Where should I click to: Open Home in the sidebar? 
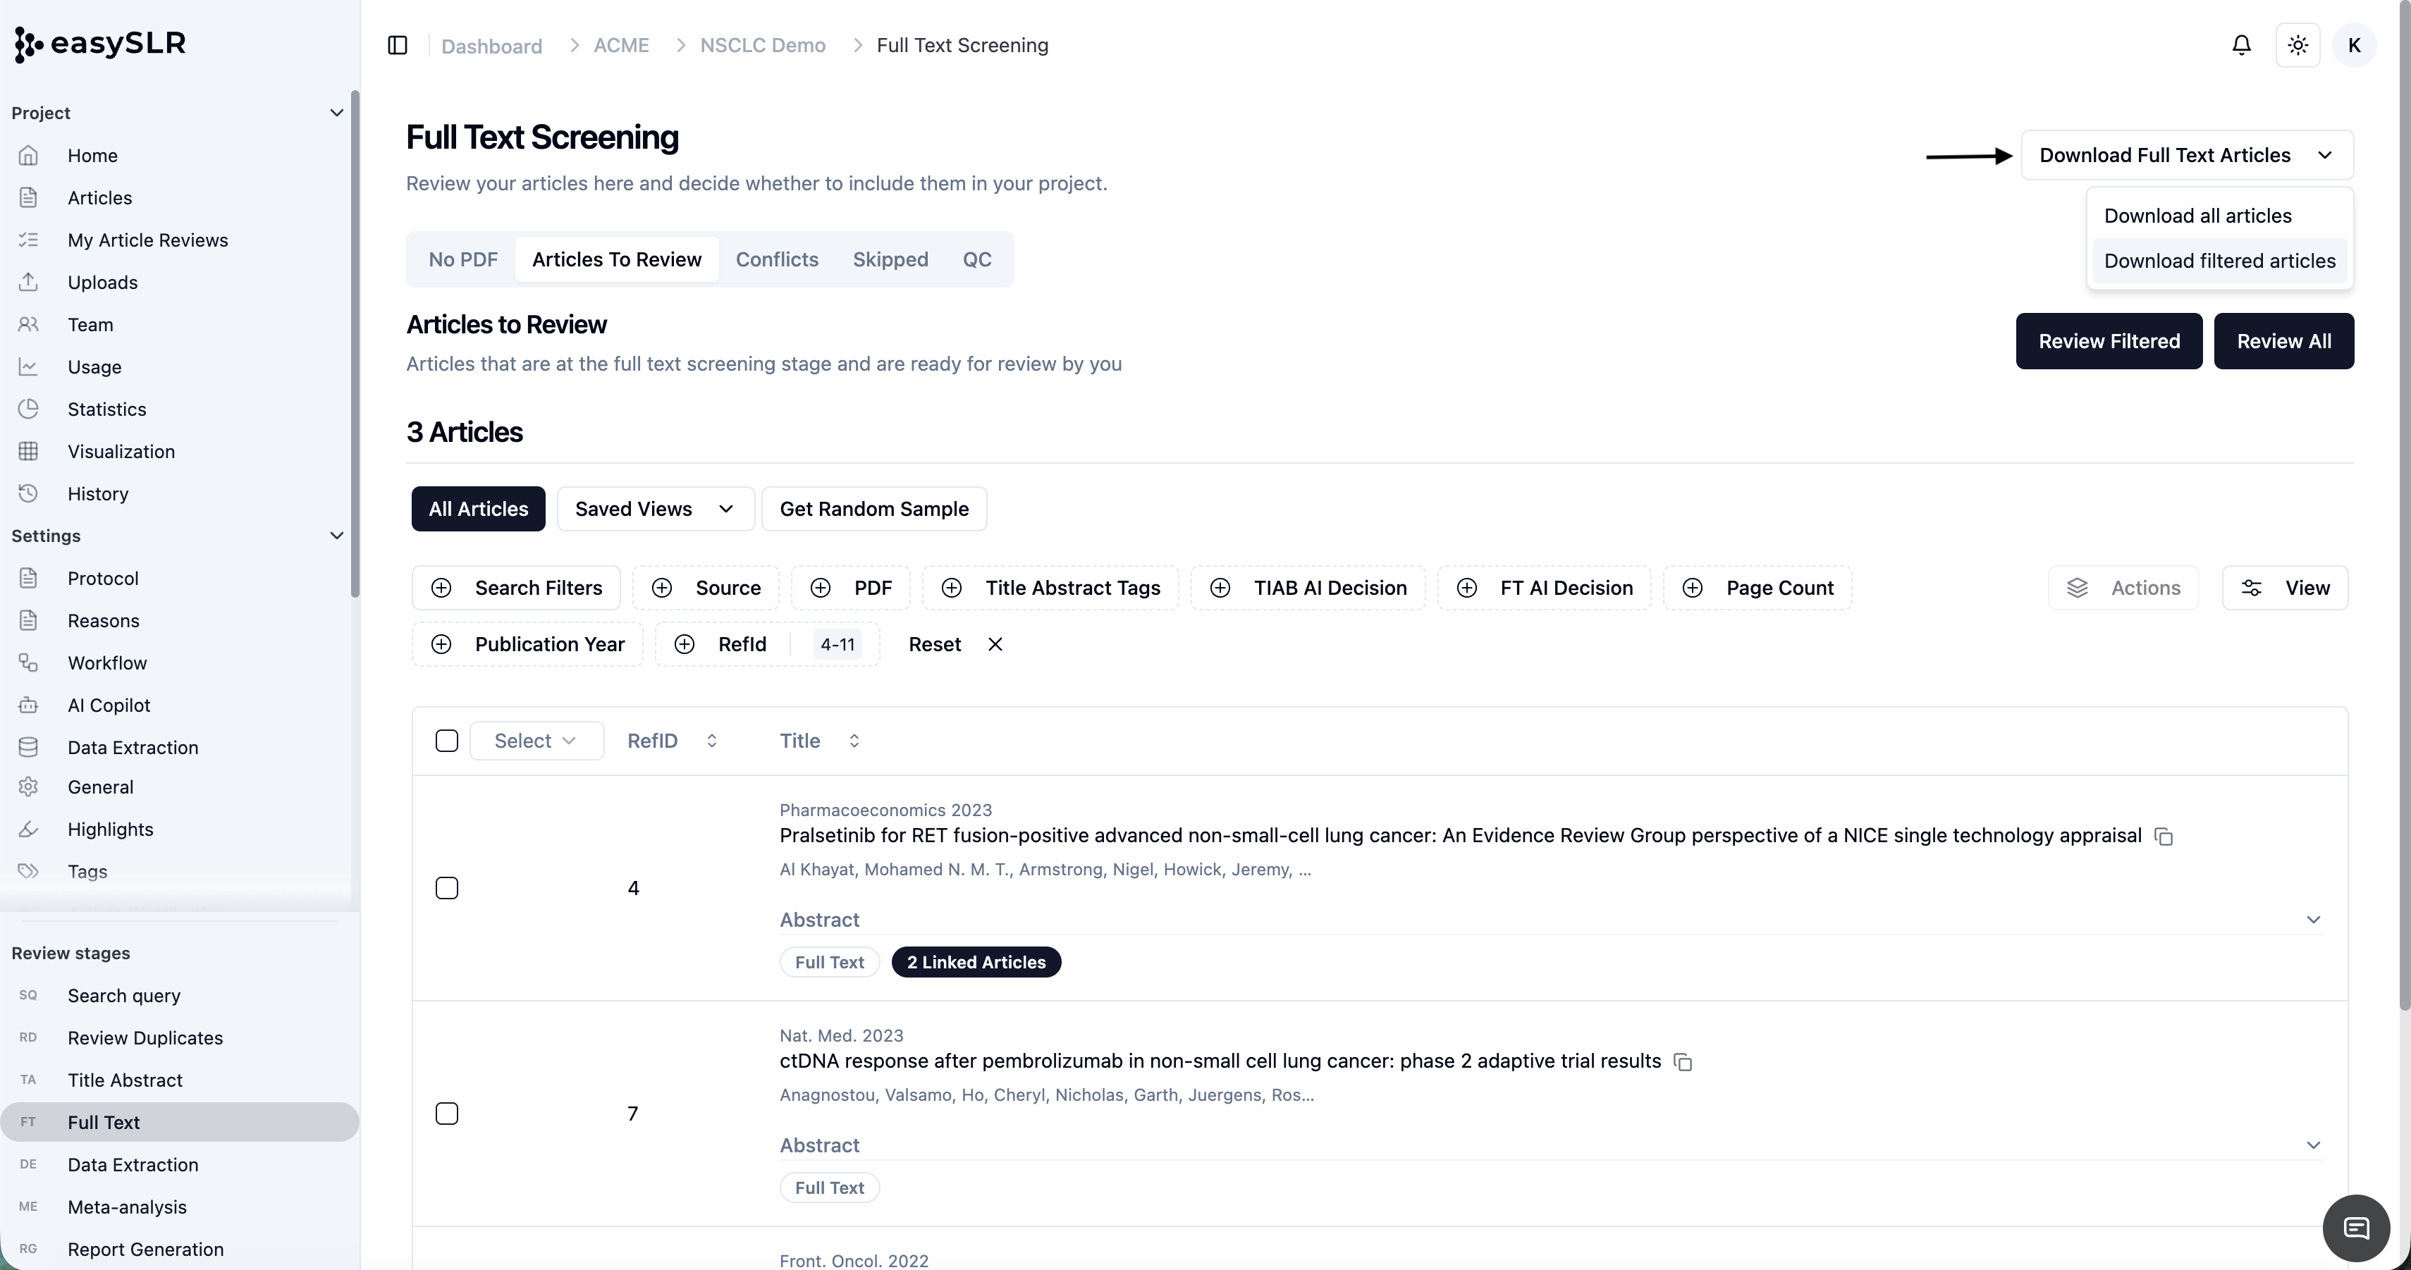click(x=92, y=155)
